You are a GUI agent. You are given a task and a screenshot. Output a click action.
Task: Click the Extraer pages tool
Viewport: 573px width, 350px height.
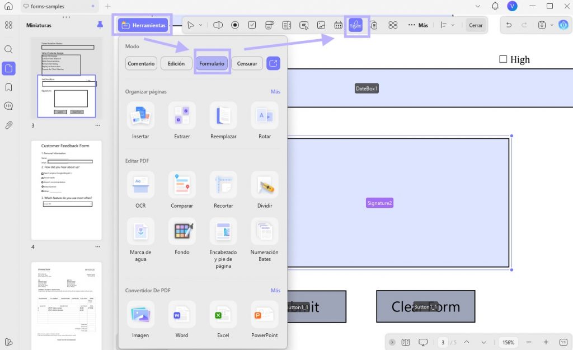click(x=182, y=120)
